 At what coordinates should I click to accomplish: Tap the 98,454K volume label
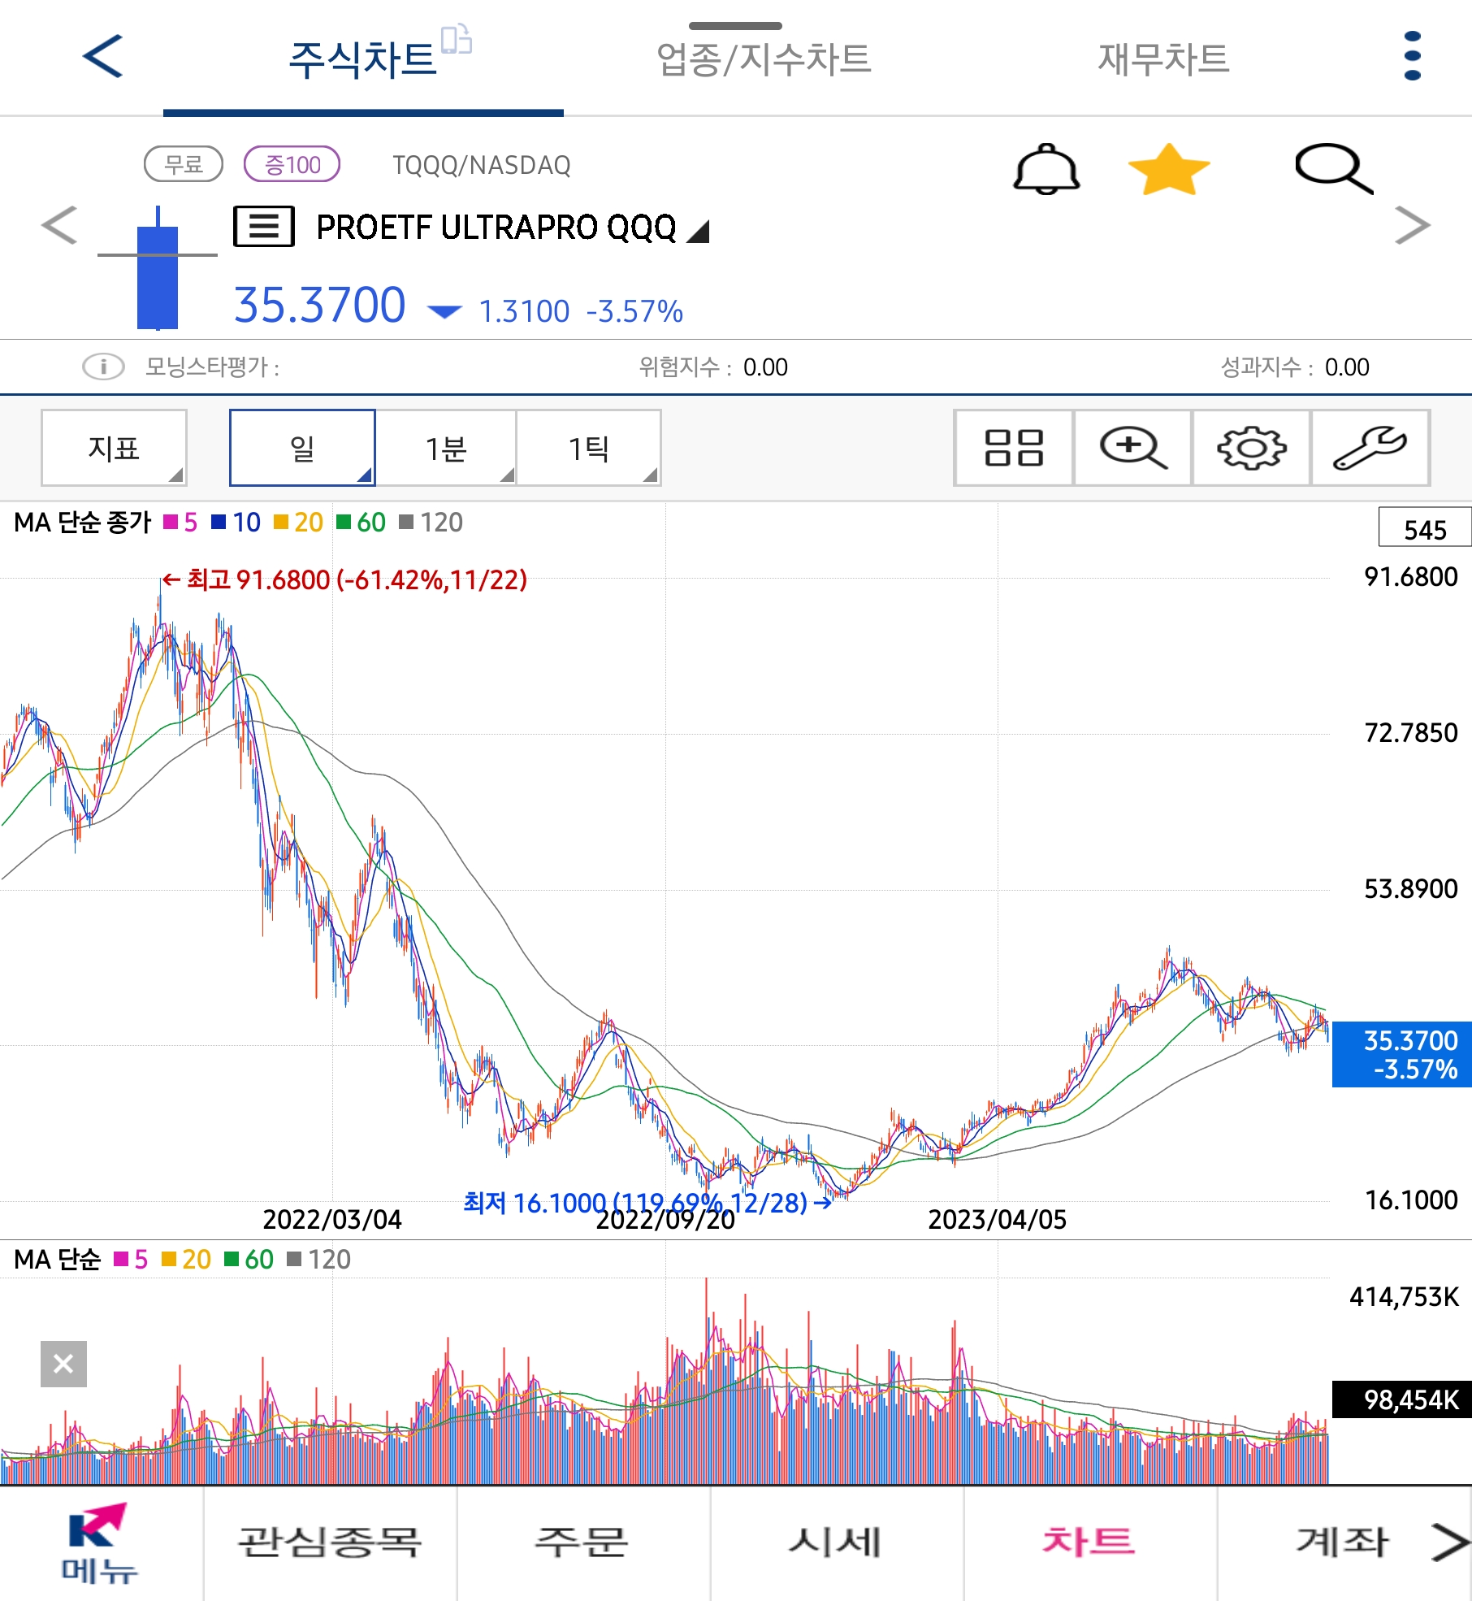pyautogui.click(x=1402, y=1399)
